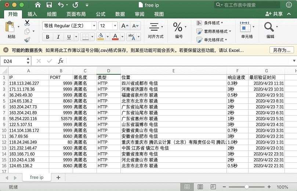Expand the copy options arrow
This screenshot has height=191, width=297.
click(33, 31)
